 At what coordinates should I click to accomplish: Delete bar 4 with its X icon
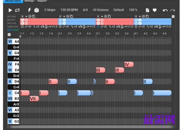tap(136, 17)
